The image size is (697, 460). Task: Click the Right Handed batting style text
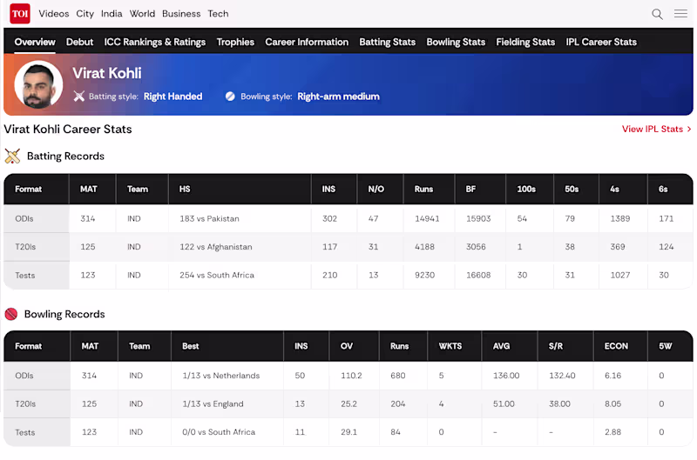pyautogui.click(x=173, y=97)
